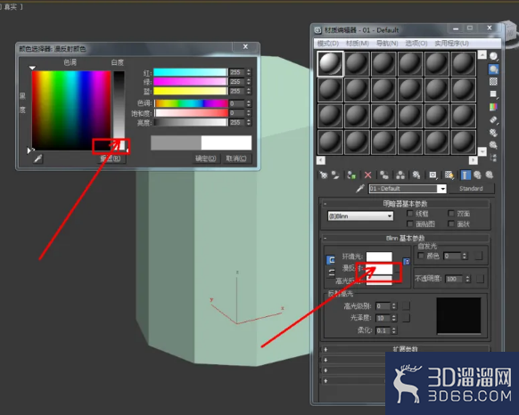This screenshot has height=415, width=519.
Task: Open the 模式(D) menu
Action: coord(327,44)
